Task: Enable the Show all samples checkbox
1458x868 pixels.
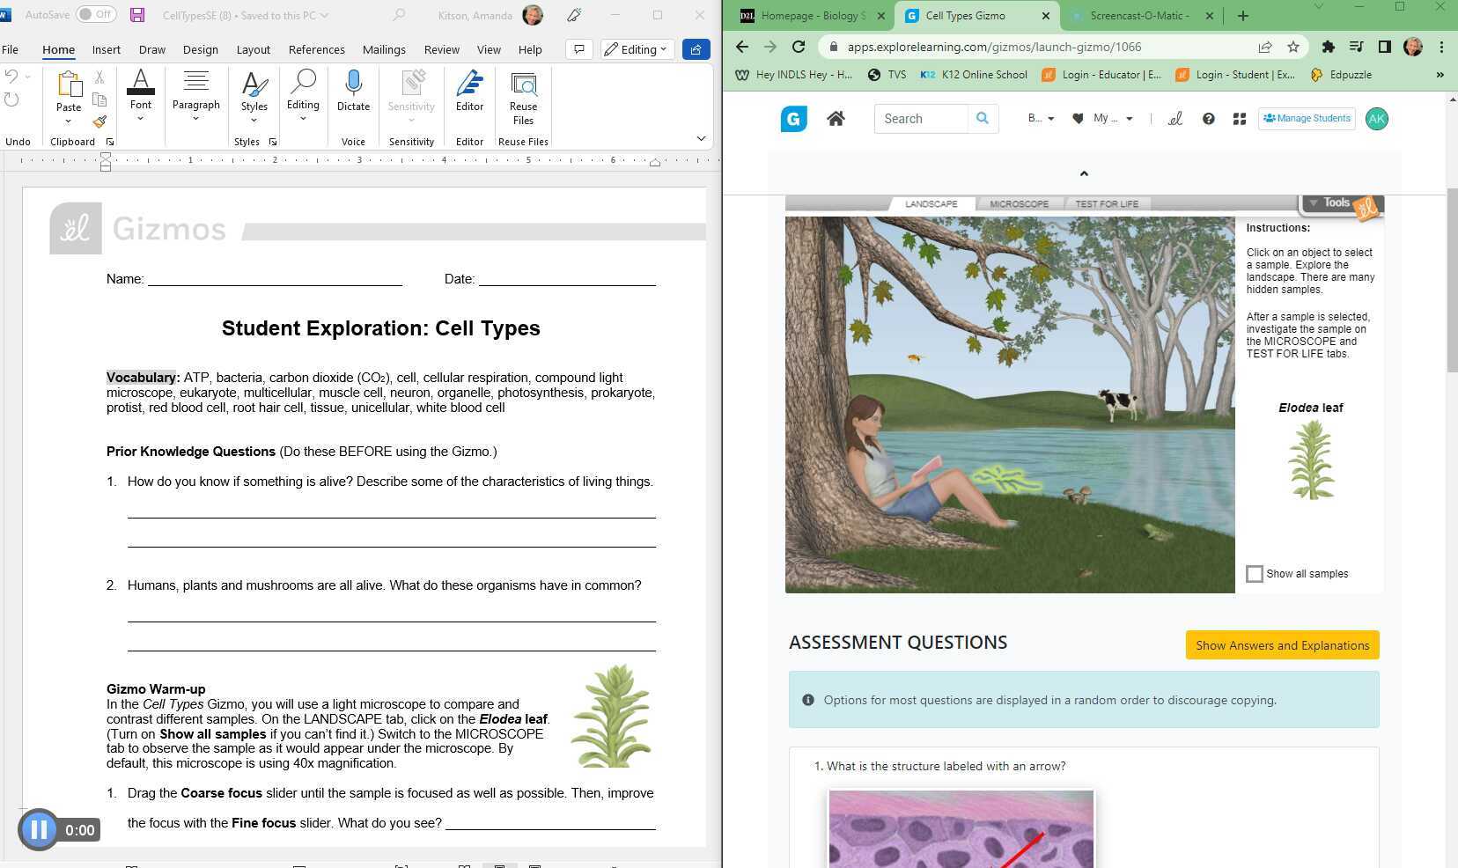Action: (x=1255, y=574)
